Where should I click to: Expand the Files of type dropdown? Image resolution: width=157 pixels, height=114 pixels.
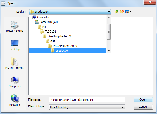(x=123, y=107)
